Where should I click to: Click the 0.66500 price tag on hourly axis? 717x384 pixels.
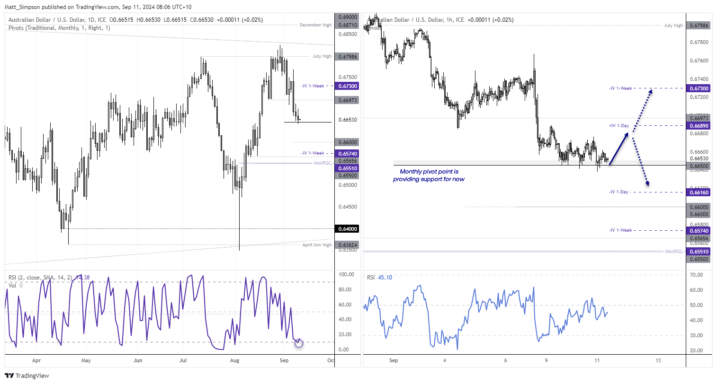(x=699, y=166)
